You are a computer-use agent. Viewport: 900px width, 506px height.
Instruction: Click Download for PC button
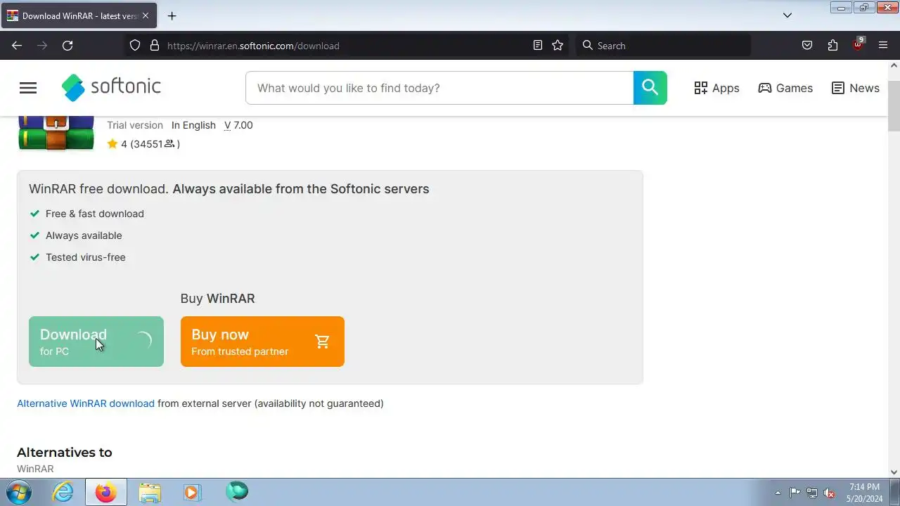click(96, 342)
